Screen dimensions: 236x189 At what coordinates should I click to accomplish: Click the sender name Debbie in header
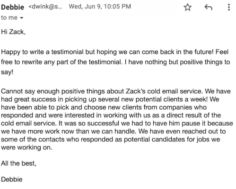(x=12, y=7)
